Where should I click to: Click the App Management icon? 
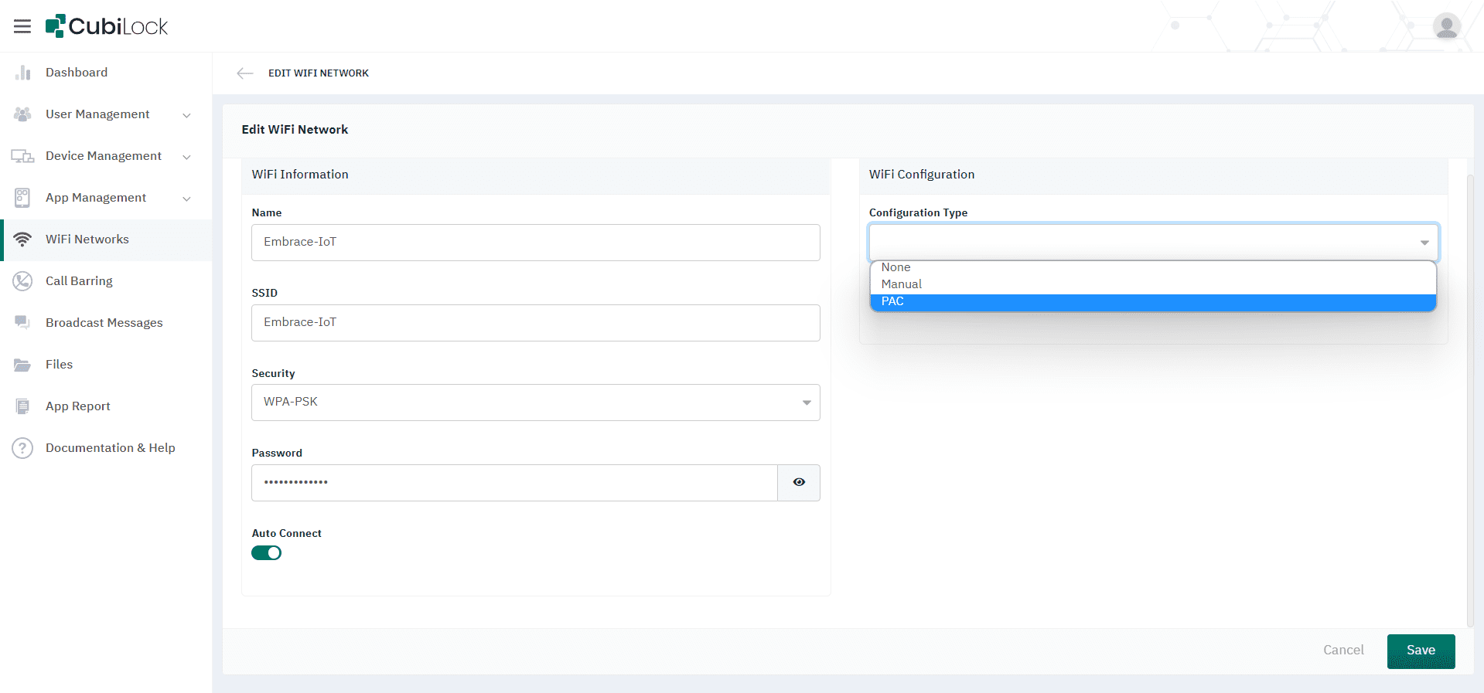pos(22,198)
